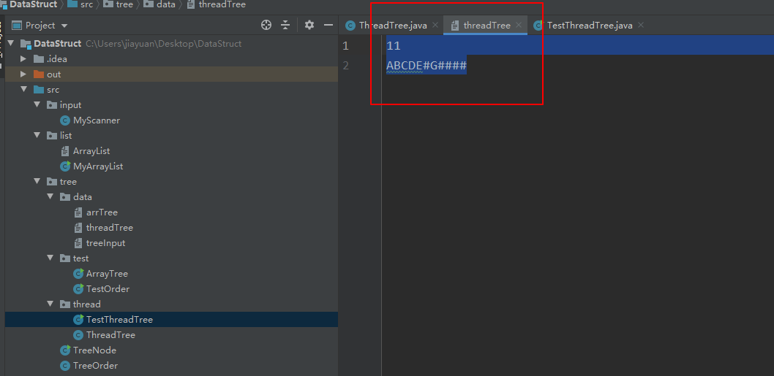Image resolution: width=774 pixels, height=376 pixels.
Task: Collapse the test package arrow
Action: 50,258
